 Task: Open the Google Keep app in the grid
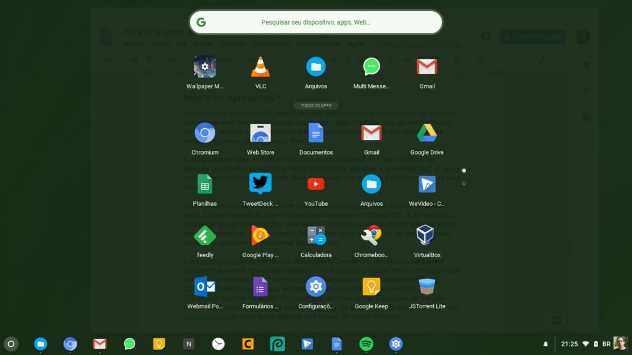click(x=371, y=287)
